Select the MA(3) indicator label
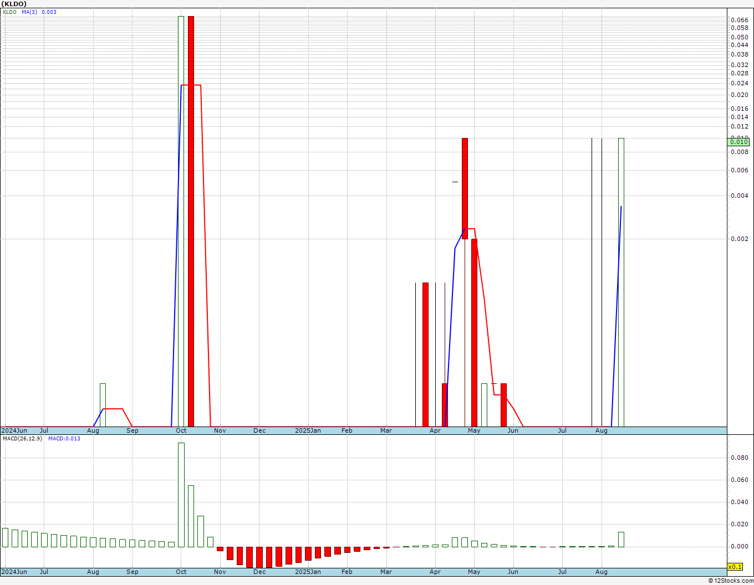 coord(29,12)
